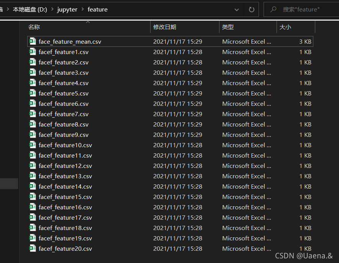Click the Excel icon of facef_feature5.csv
Viewport: 339px width, 263px height.
[33, 93]
